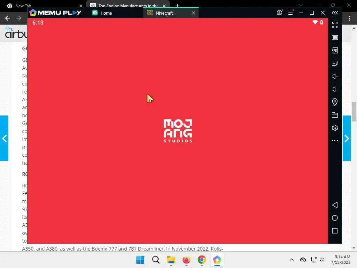
Task: Click the cloud sync tray icon
Action: 303,260
